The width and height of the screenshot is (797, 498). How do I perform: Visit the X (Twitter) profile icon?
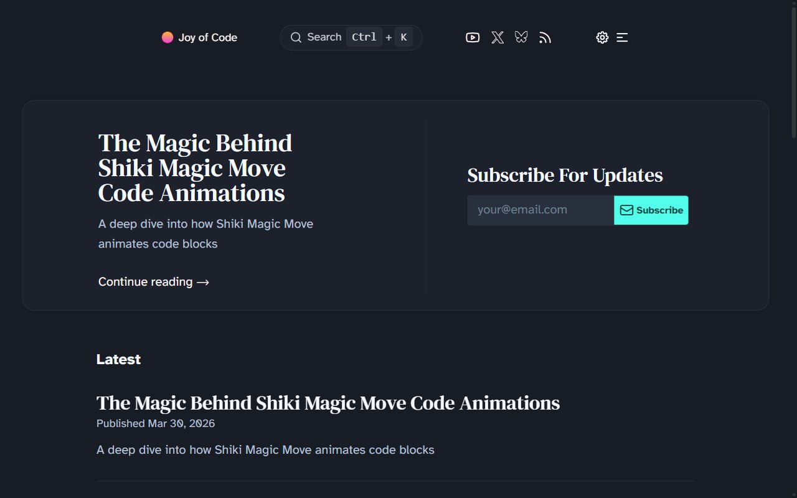coord(498,37)
